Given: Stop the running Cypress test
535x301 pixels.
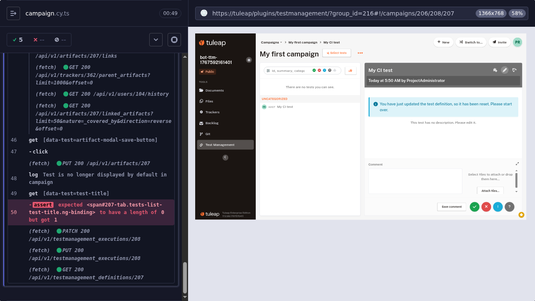Looking at the screenshot, I should click(174, 40).
